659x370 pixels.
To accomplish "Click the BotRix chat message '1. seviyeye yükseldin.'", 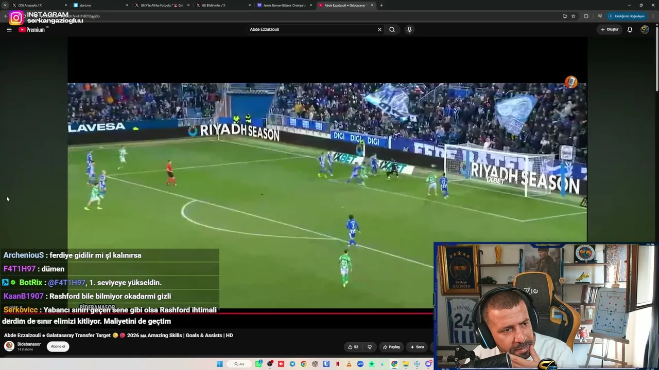I will (126, 283).
